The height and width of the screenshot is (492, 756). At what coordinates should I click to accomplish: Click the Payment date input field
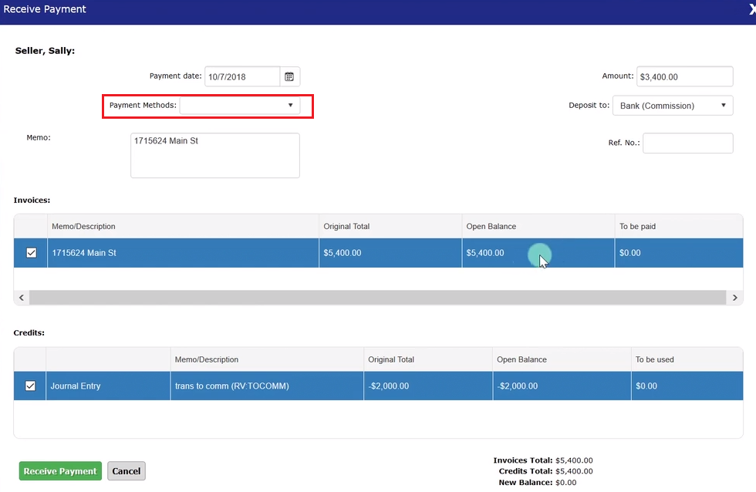(241, 76)
